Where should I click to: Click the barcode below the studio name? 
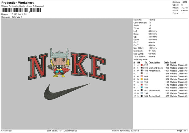point(21,10)
